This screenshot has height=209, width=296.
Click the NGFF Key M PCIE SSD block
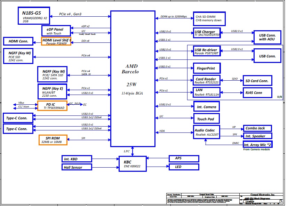(18, 56)
